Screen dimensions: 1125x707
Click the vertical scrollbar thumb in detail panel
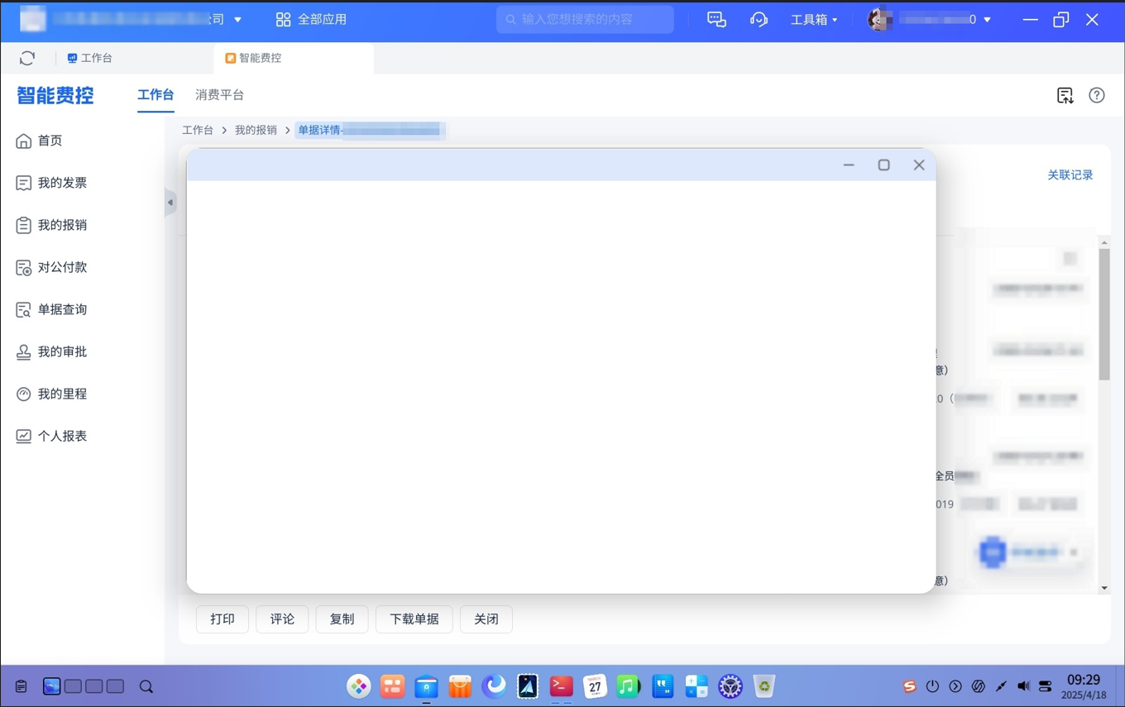(1104, 314)
